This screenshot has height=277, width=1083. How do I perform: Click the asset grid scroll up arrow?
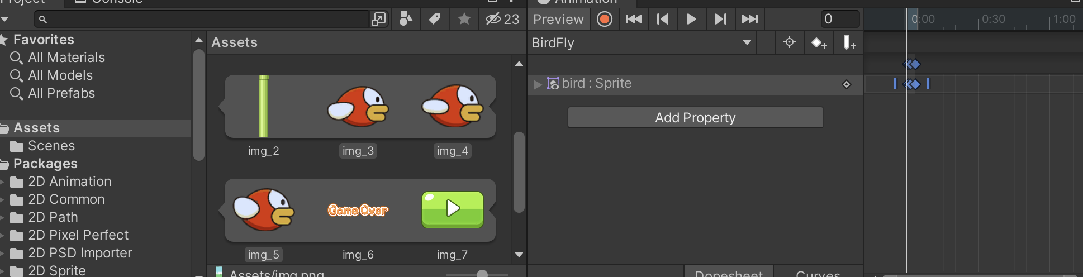pyautogui.click(x=519, y=64)
